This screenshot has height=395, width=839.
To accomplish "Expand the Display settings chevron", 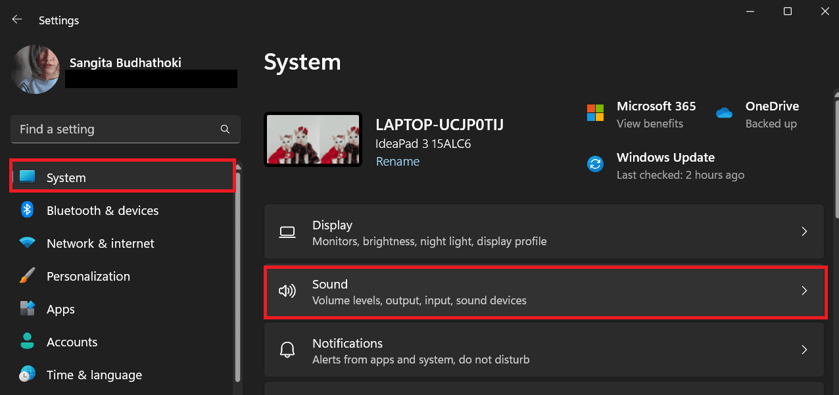I will 803,232.
